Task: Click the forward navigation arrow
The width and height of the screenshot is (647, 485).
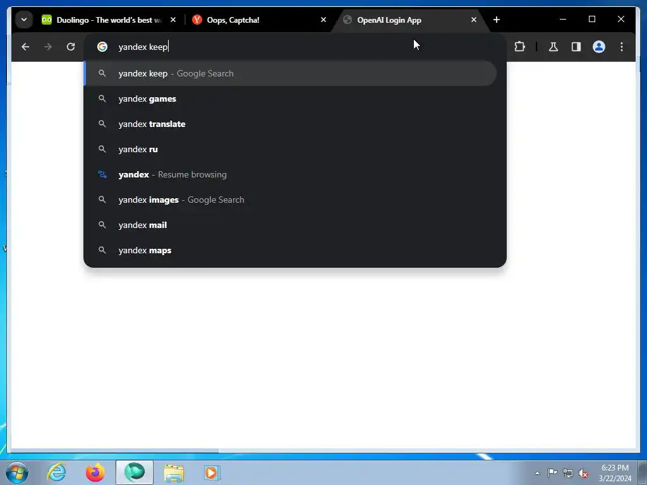Action: click(48, 47)
